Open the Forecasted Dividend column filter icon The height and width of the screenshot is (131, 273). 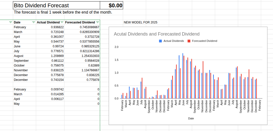click(x=98, y=22)
